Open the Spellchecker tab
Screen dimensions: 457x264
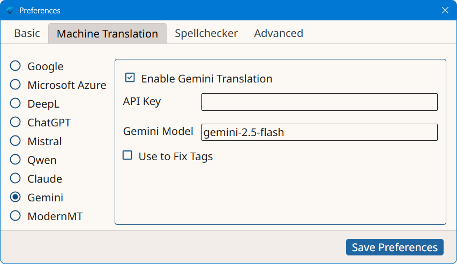(x=206, y=33)
